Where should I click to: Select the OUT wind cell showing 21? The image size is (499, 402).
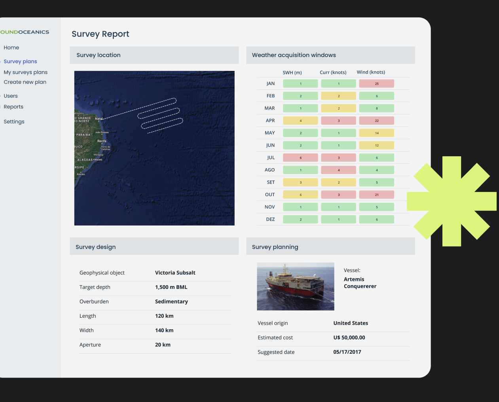pos(376,195)
